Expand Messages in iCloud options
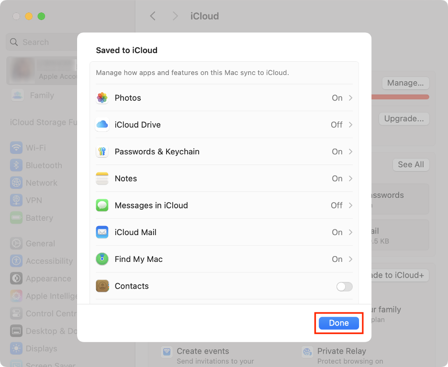Screen dimensions: 448x367 coord(350,205)
